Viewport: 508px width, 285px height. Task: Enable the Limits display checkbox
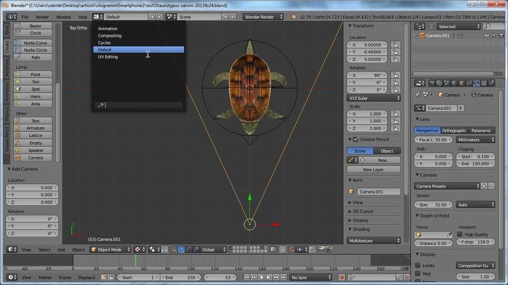point(418,266)
